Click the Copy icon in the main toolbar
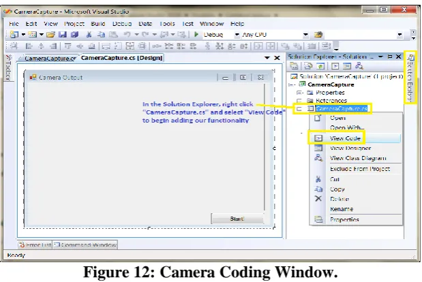 (101, 35)
